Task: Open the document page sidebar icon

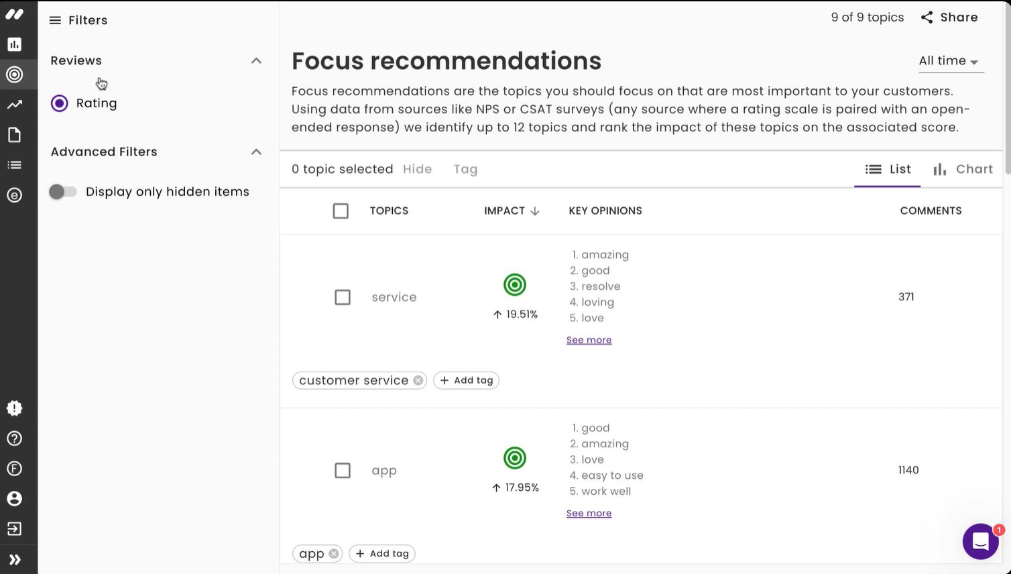Action: (14, 135)
